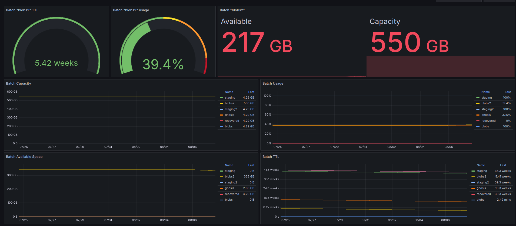The width and height of the screenshot is (516, 226).
Task: Toggle recovered series in Batch Capacity legend
Action: pos(232,121)
